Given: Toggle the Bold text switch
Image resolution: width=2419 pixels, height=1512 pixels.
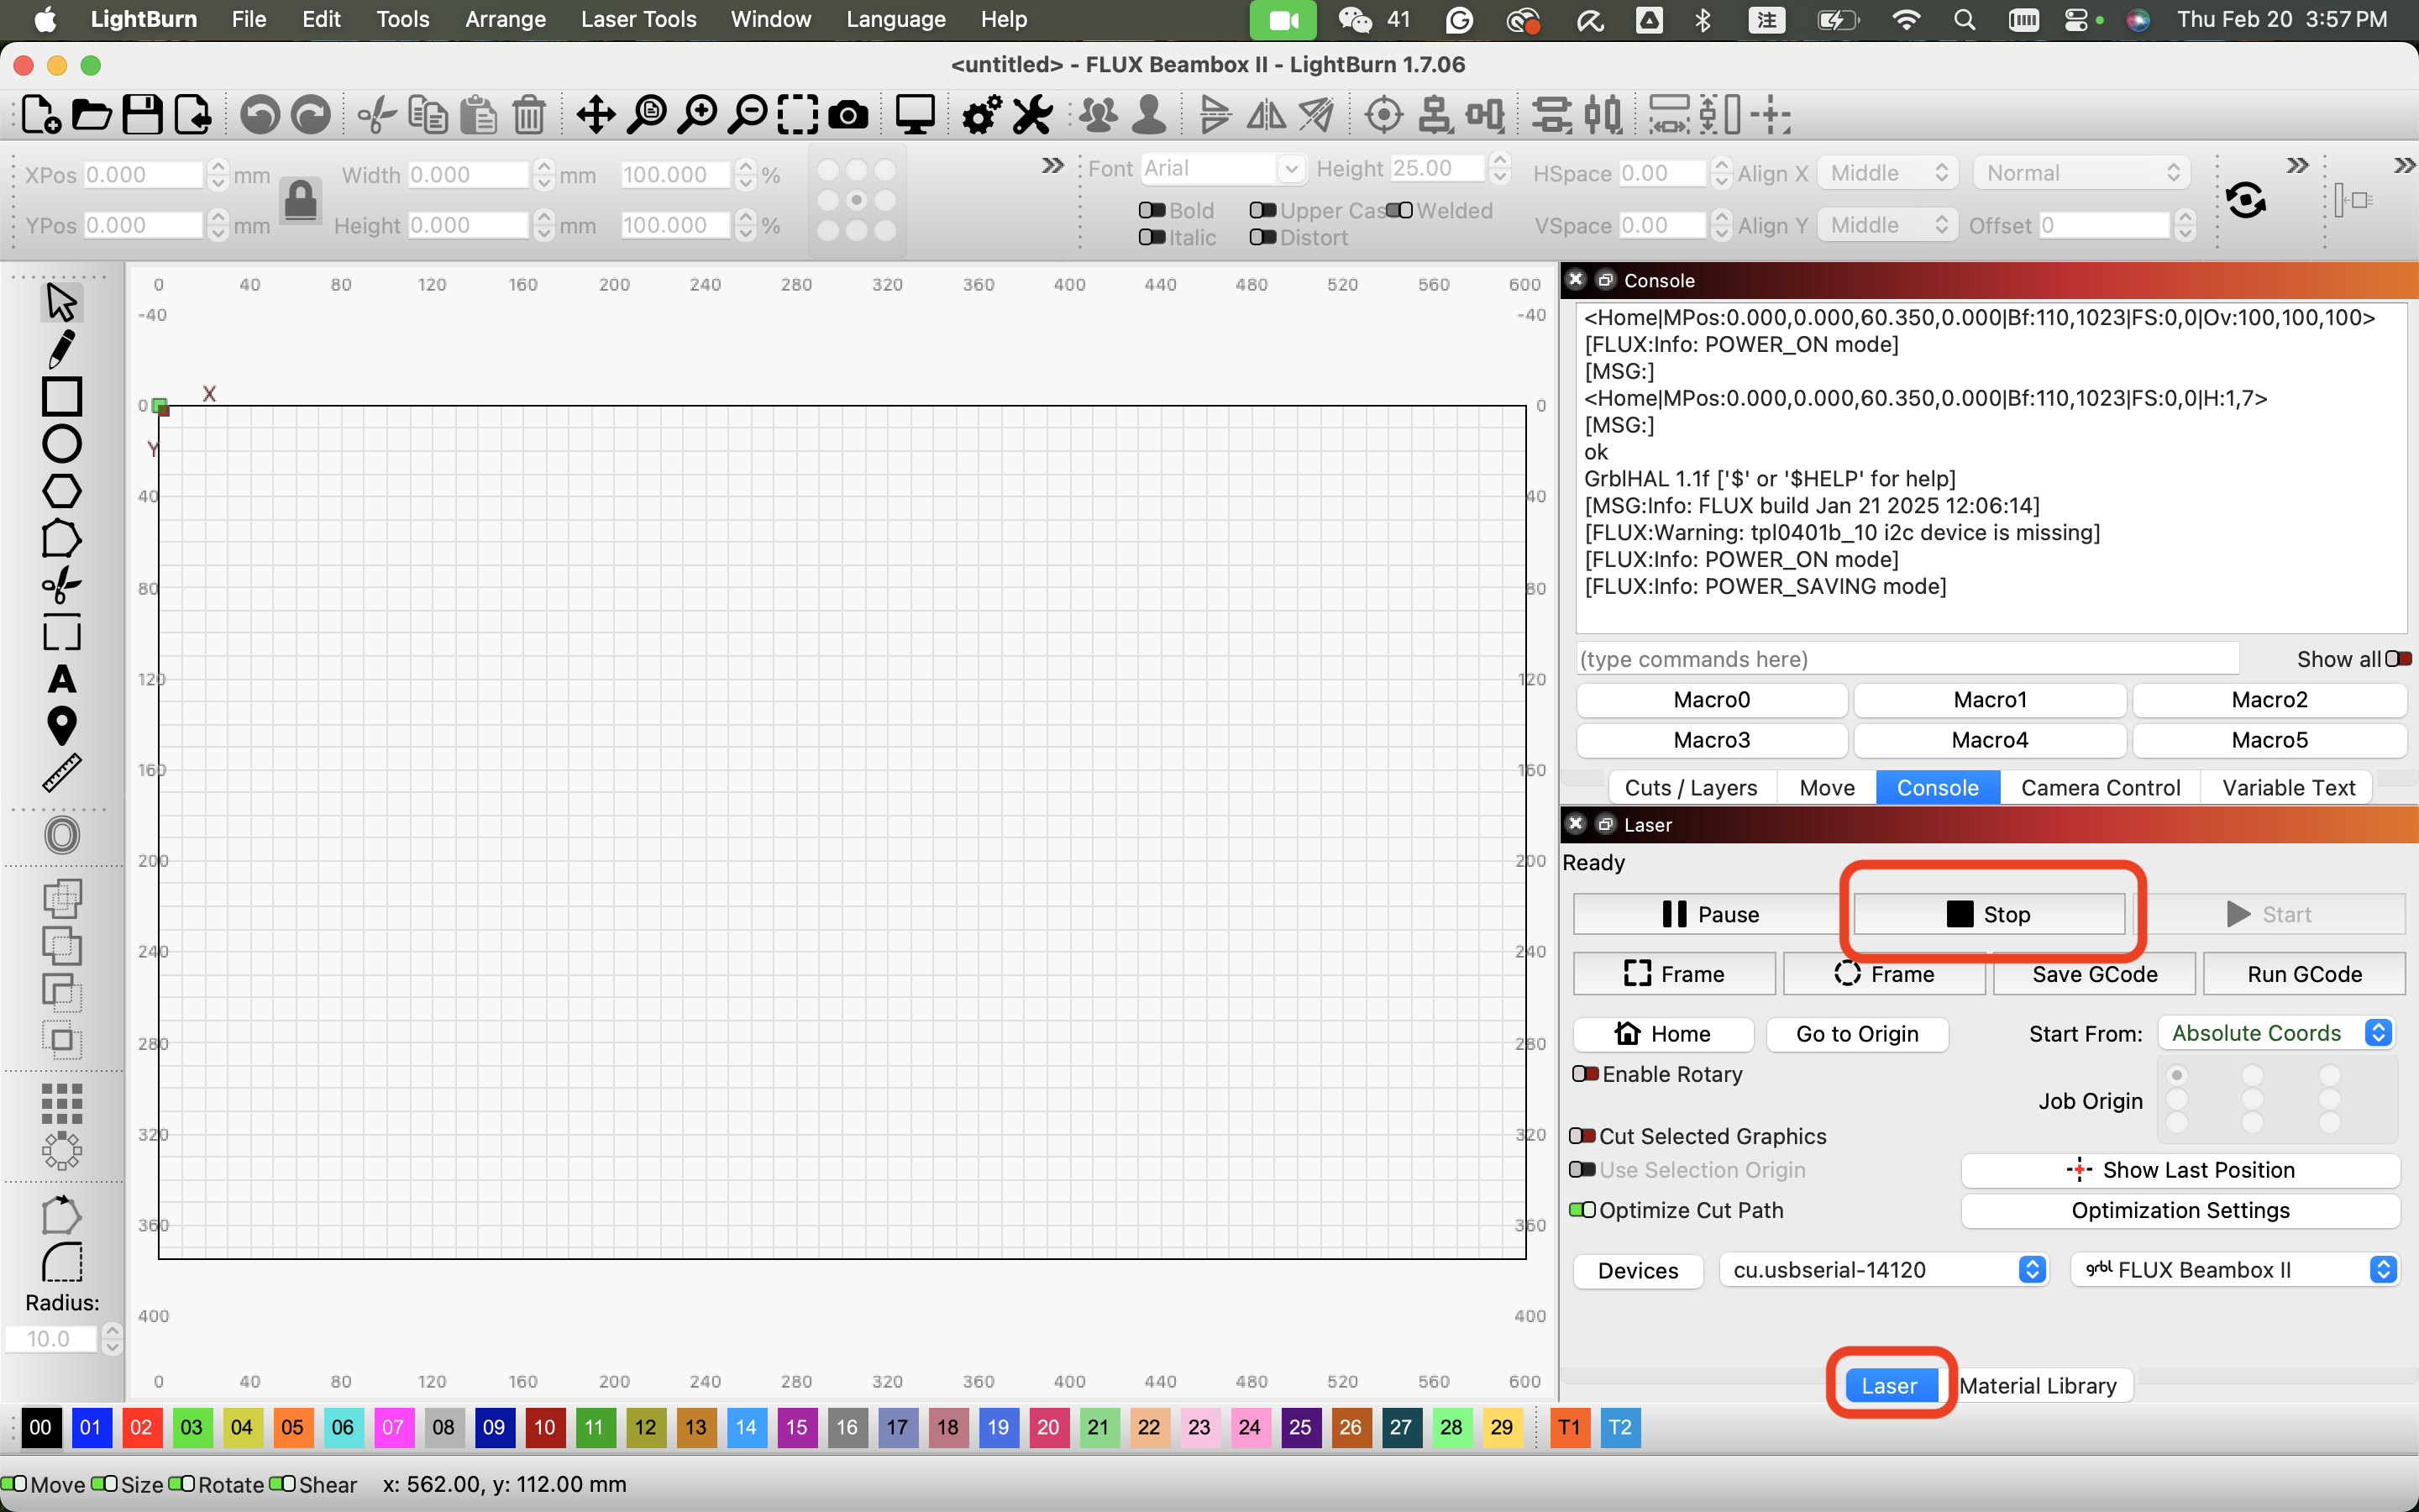Looking at the screenshot, I should click(x=1152, y=210).
